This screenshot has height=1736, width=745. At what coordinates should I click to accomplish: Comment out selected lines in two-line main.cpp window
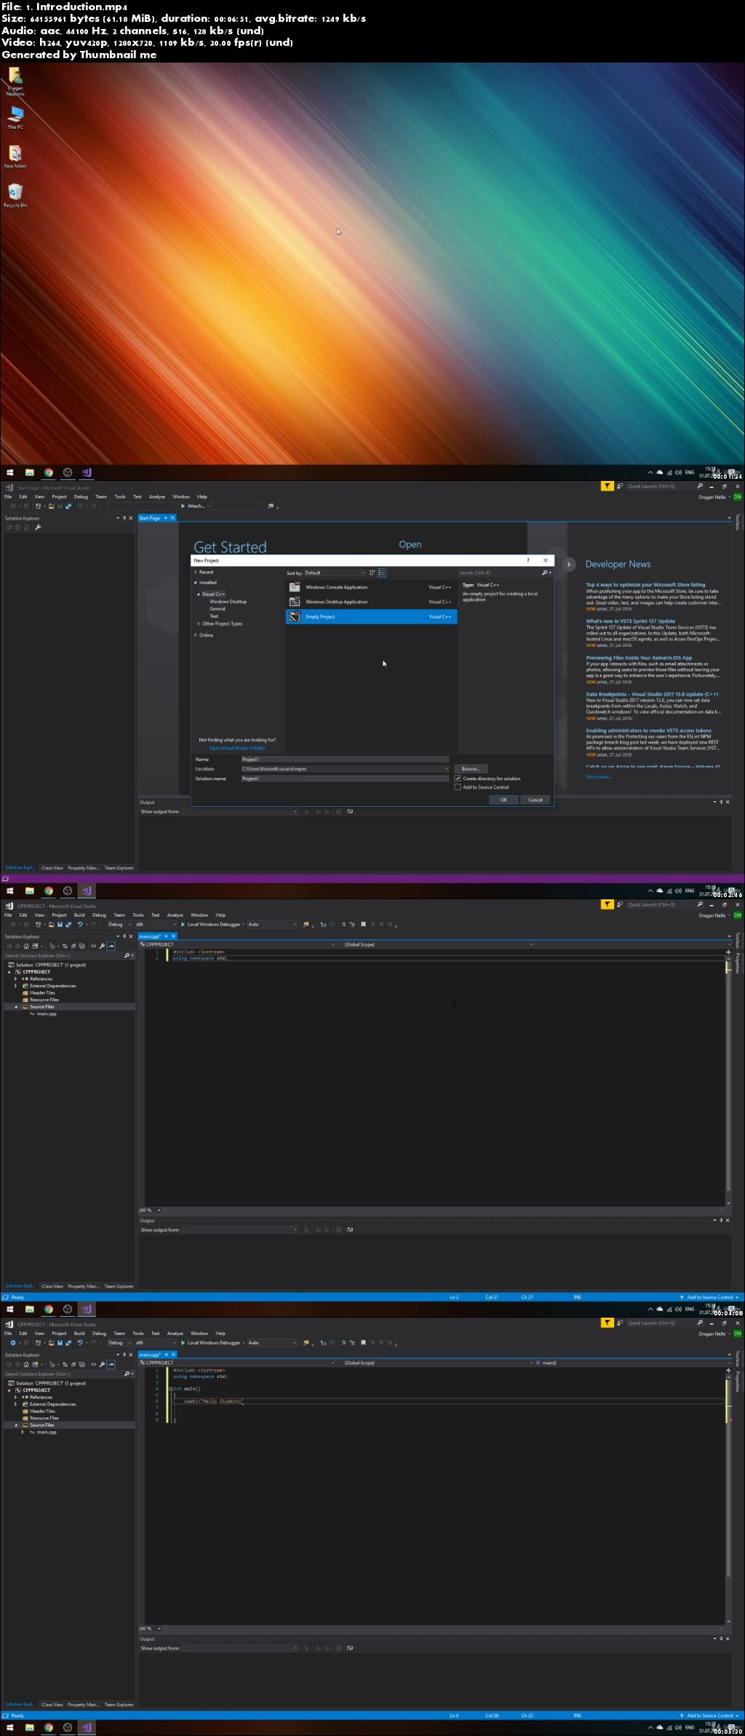point(343,924)
